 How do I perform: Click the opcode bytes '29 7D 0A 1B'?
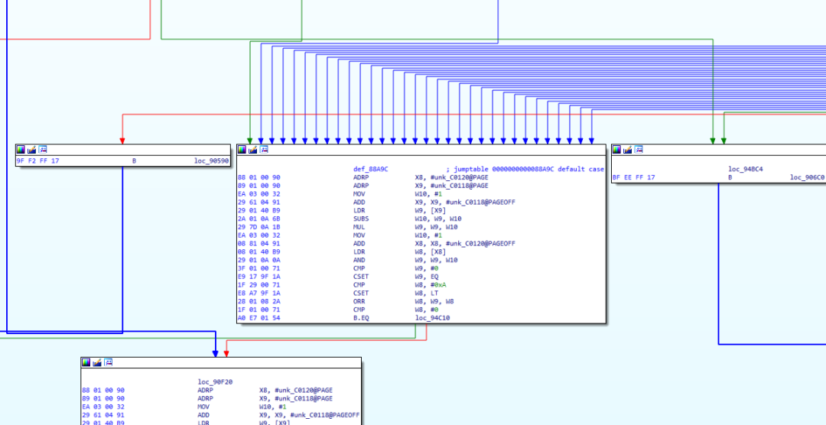pyautogui.click(x=259, y=227)
